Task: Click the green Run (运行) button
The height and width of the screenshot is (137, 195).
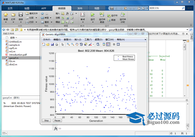Action: click(92, 15)
